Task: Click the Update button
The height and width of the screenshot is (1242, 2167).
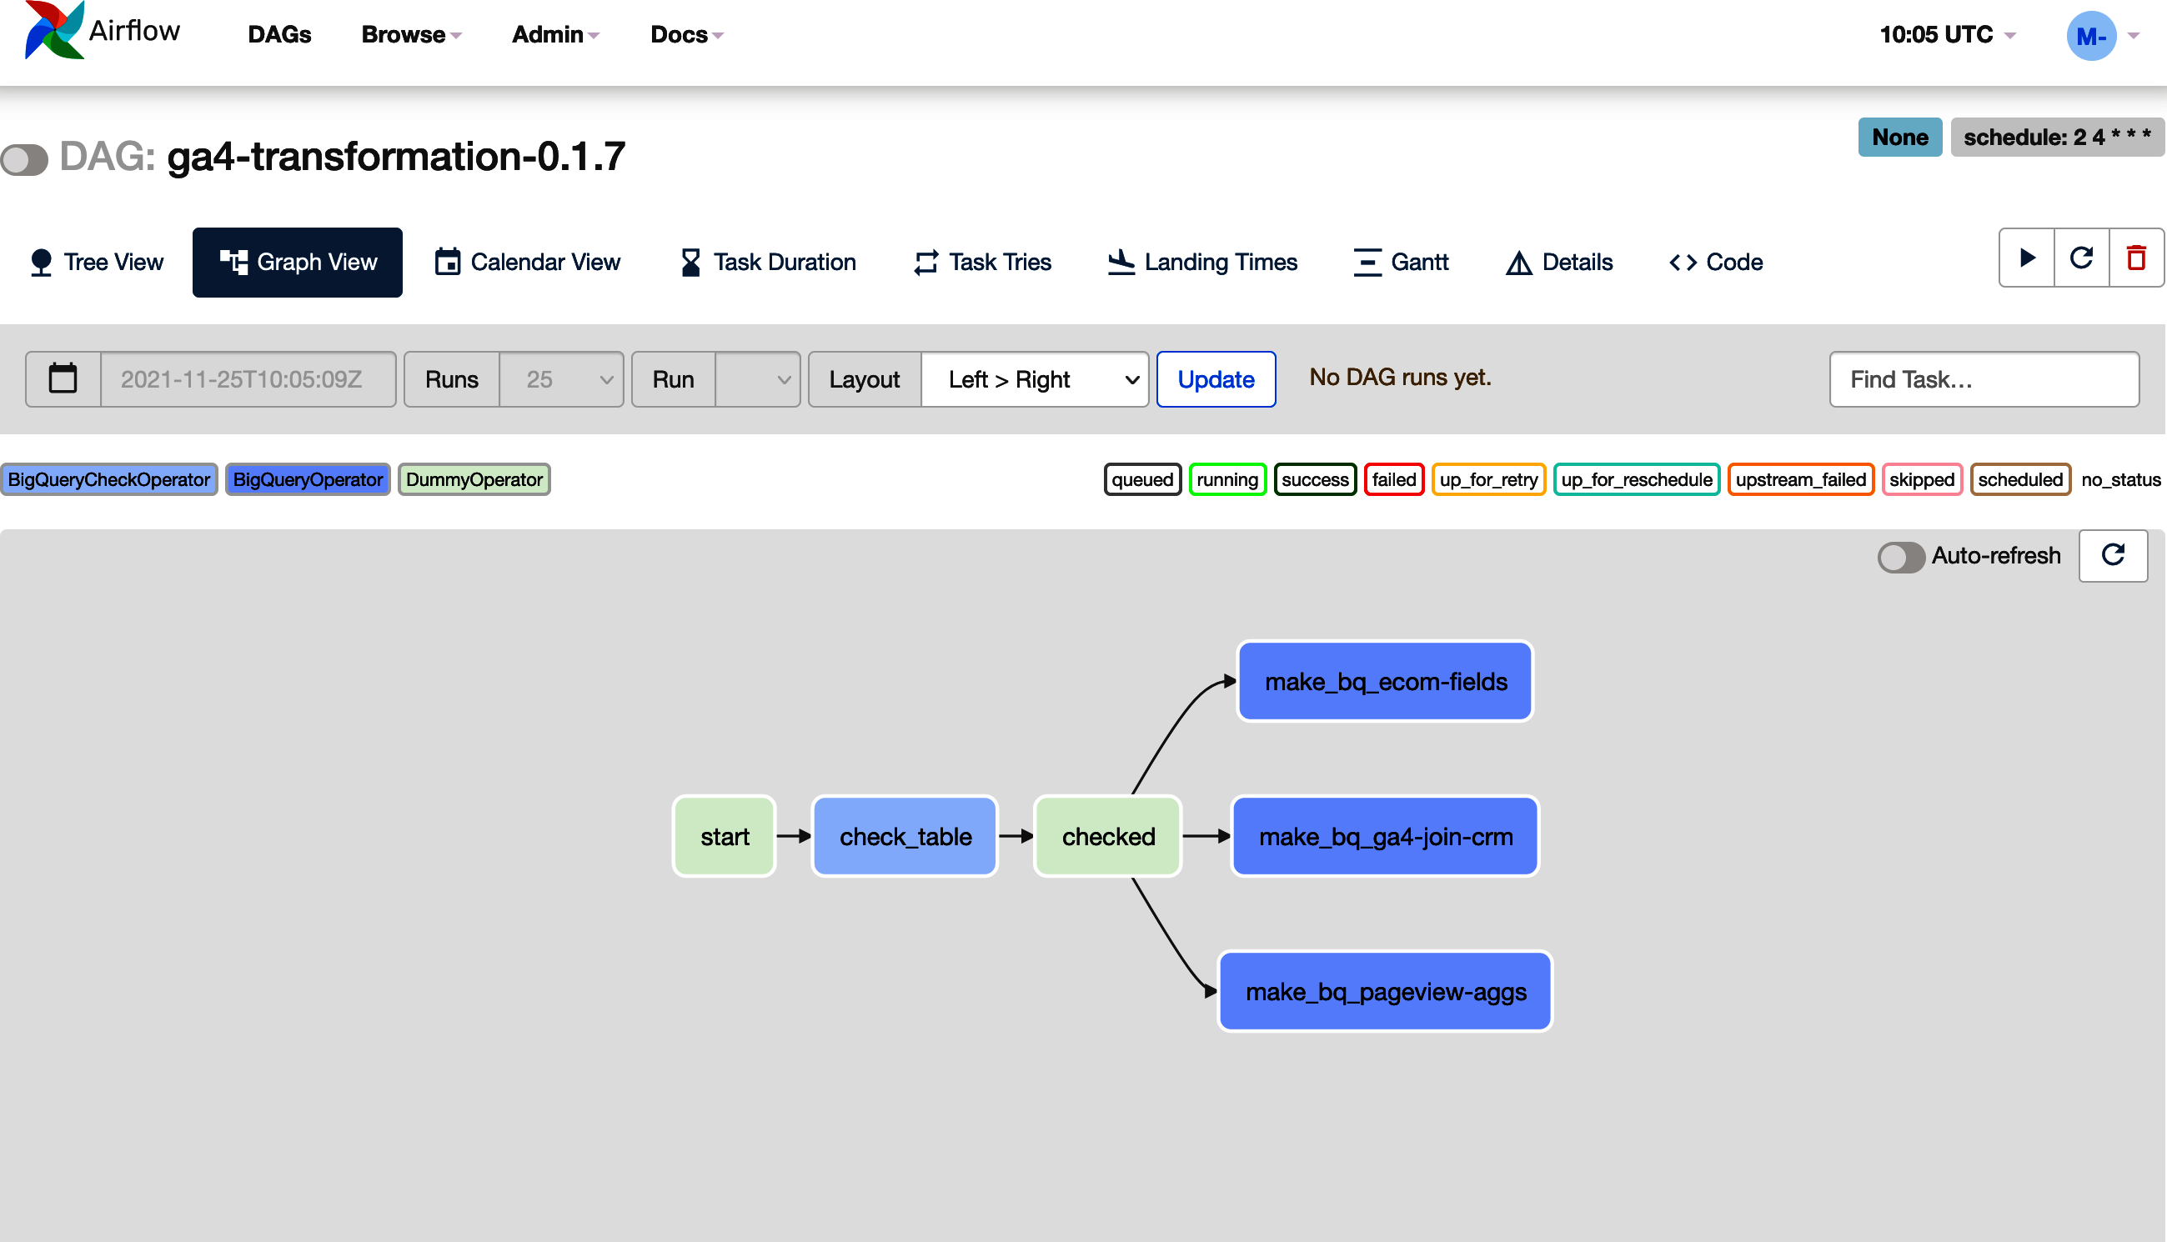Action: point(1216,376)
